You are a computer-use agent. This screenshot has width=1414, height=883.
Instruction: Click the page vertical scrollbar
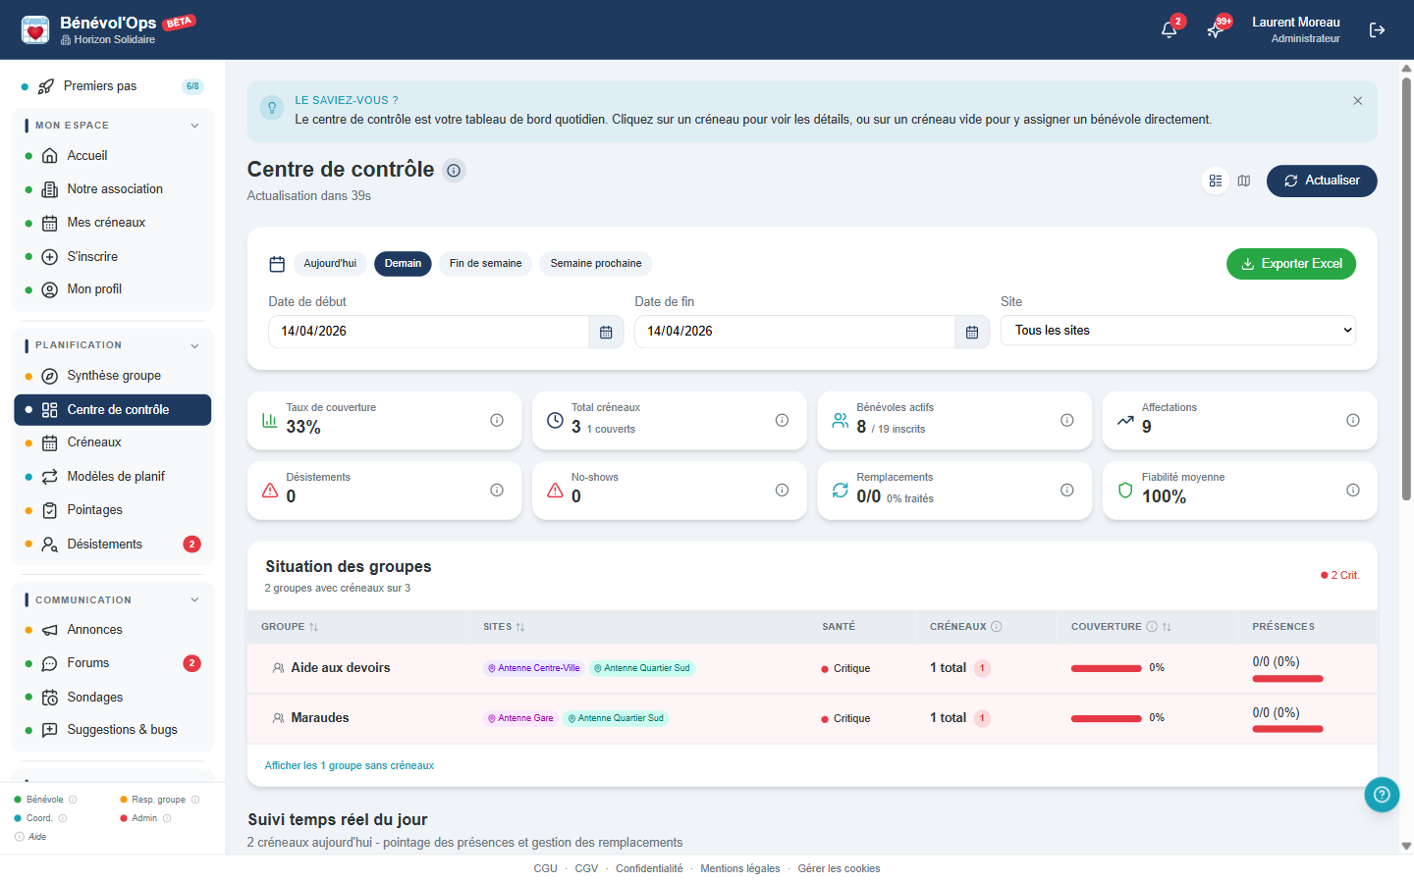pyautogui.click(x=1406, y=288)
